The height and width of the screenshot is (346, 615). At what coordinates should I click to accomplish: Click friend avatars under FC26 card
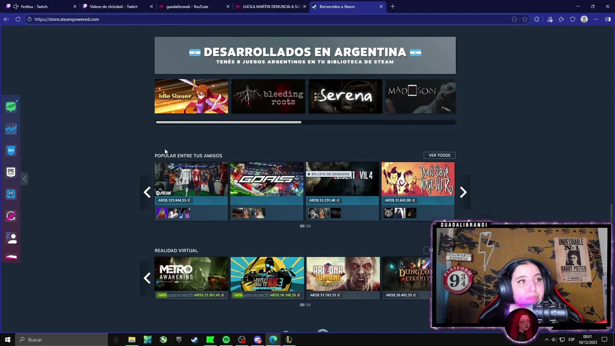point(173,213)
